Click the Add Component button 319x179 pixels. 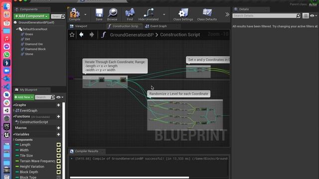(x=31, y=16)
